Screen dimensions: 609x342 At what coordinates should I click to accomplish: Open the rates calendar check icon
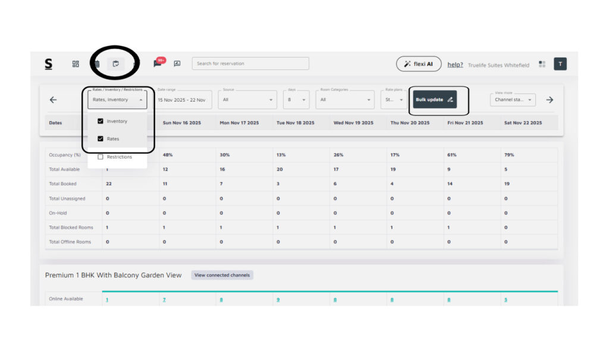pos(116,64)
